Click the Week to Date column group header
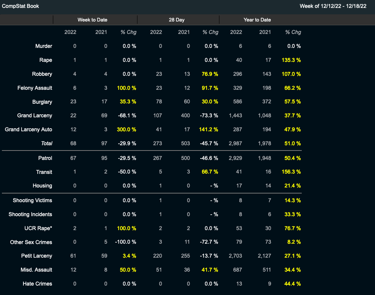Image resolution: width=375 pixels, height=295 pixels. point(92,20)
